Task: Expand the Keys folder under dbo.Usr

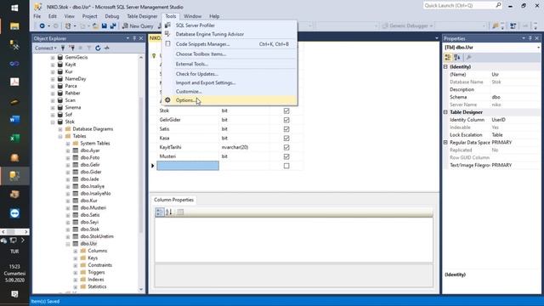Action: [x=76, y=258]
